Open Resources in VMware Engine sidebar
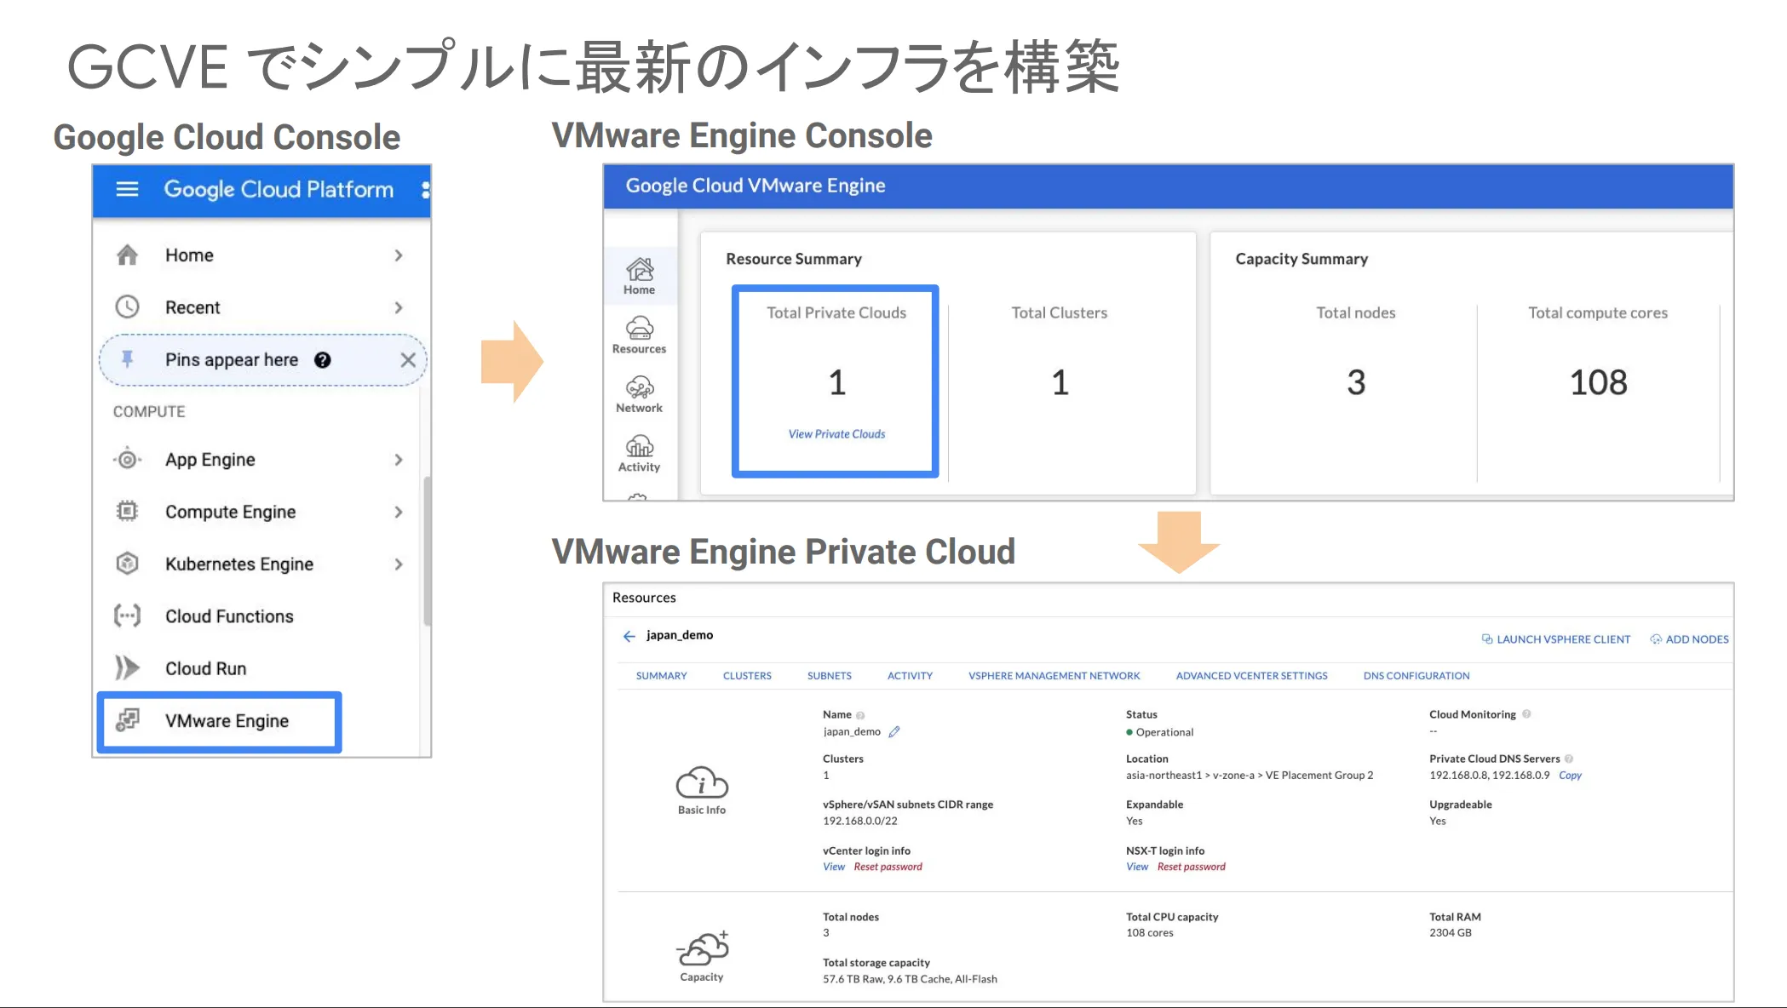Image resolution: width=1787 pixels, height=1008 pixels. point(640,335)
